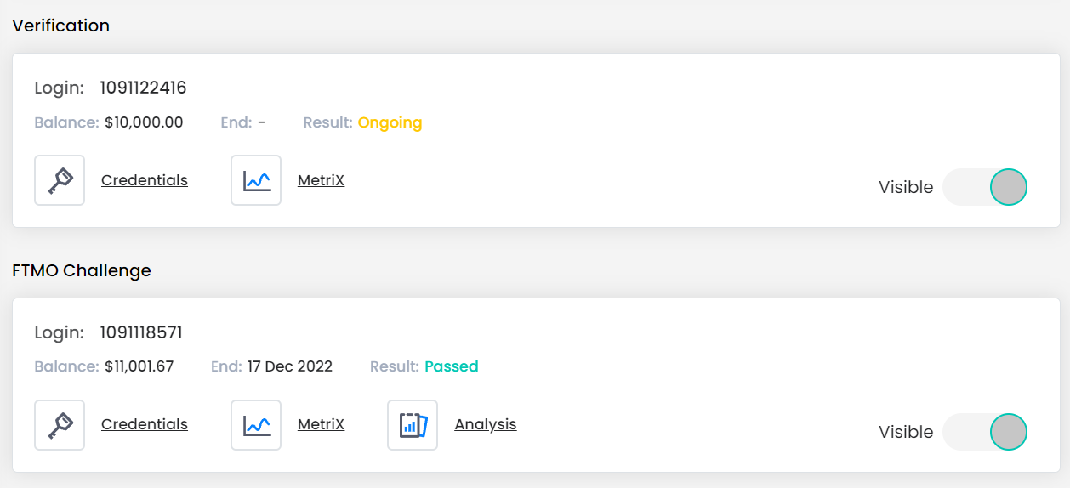
Task: Click the Analysis report icon
Action: tap(413, 425)
